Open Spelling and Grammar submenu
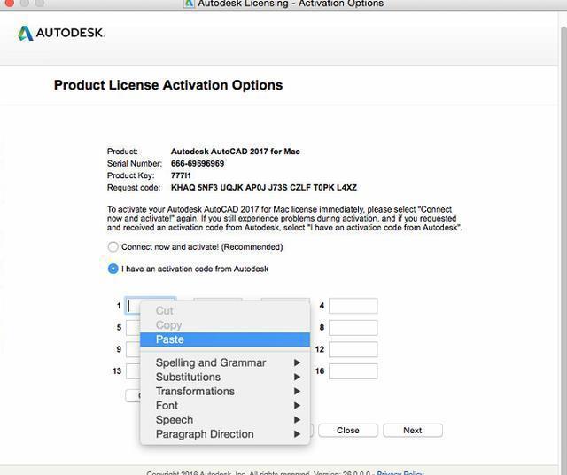 coord(225,362)
